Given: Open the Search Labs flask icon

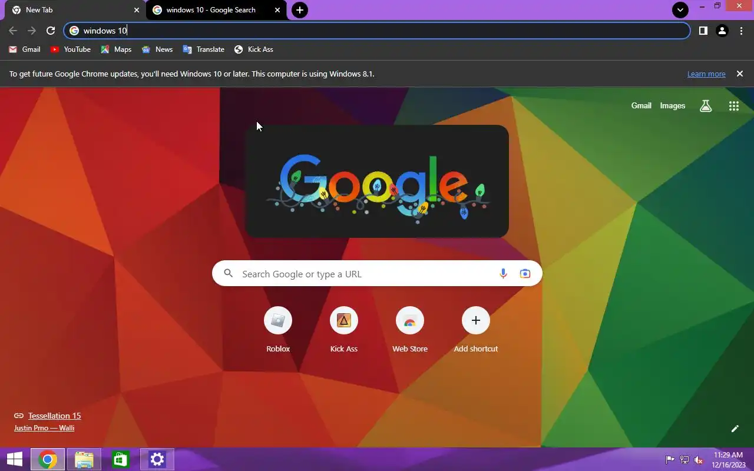Looking at the screenshot, I should tap(706, 106).
